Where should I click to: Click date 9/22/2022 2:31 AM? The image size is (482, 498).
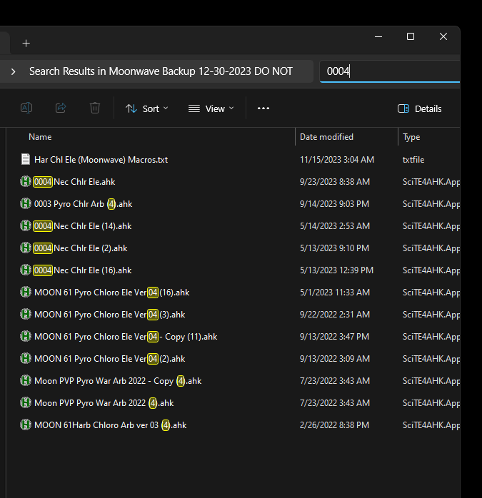click(335, 315)
